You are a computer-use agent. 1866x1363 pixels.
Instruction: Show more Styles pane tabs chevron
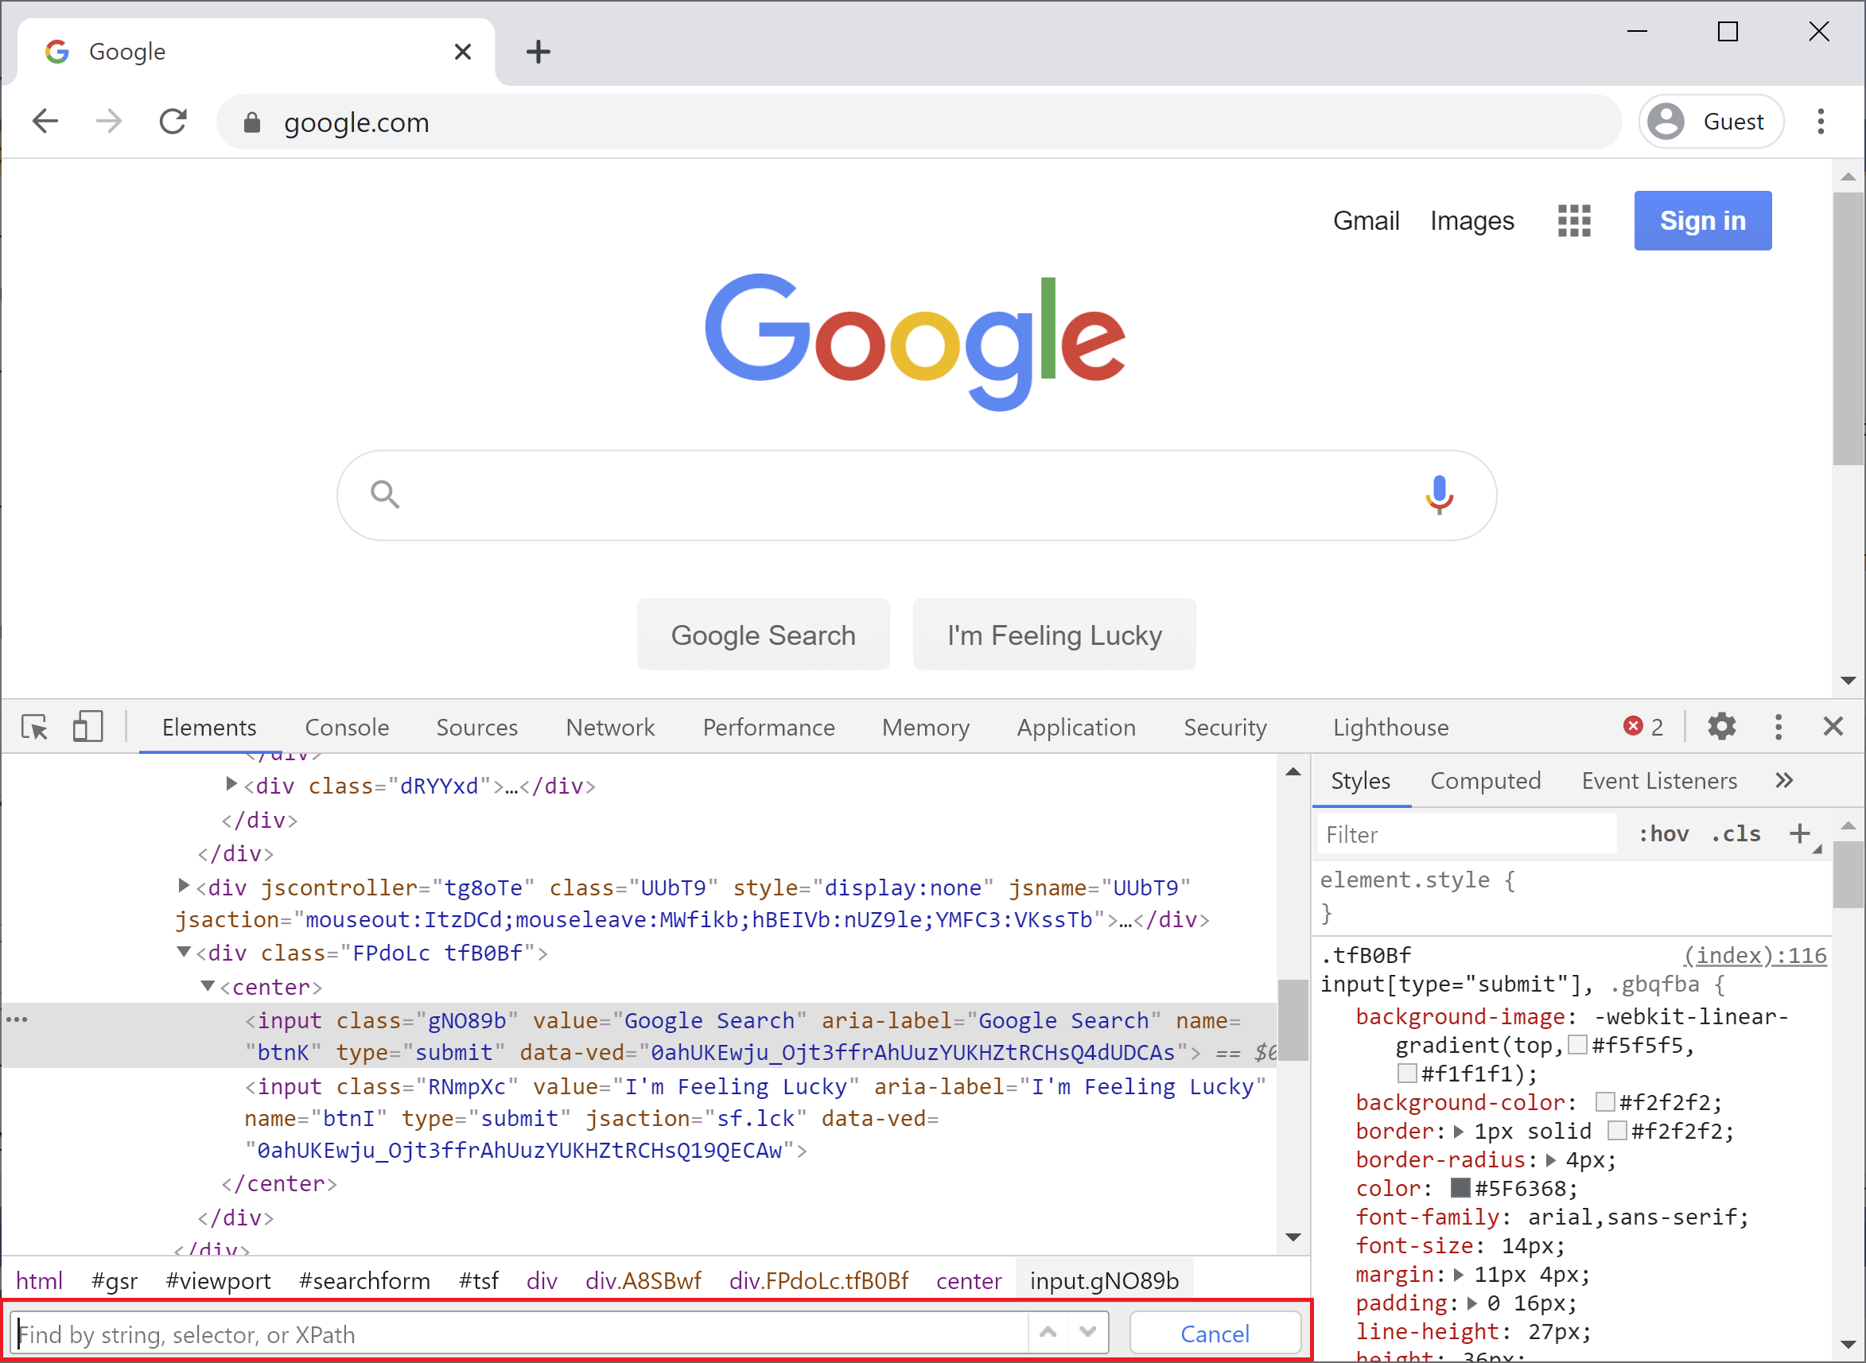tap(1784, 781)
